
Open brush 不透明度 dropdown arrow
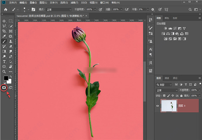95,9
